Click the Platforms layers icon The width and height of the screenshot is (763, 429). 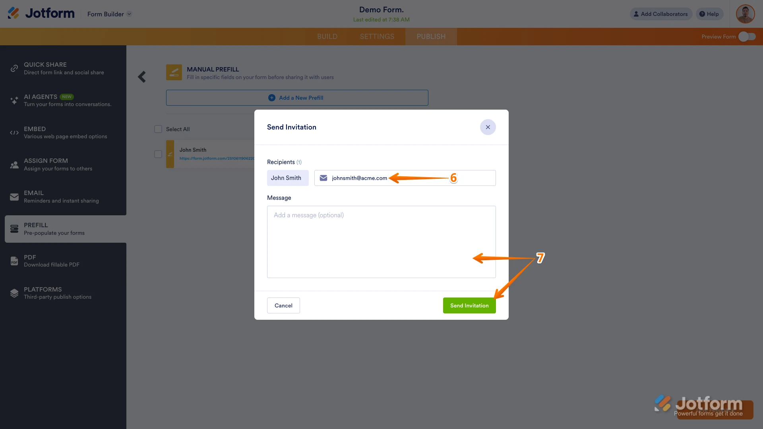[x=14, y=293]
